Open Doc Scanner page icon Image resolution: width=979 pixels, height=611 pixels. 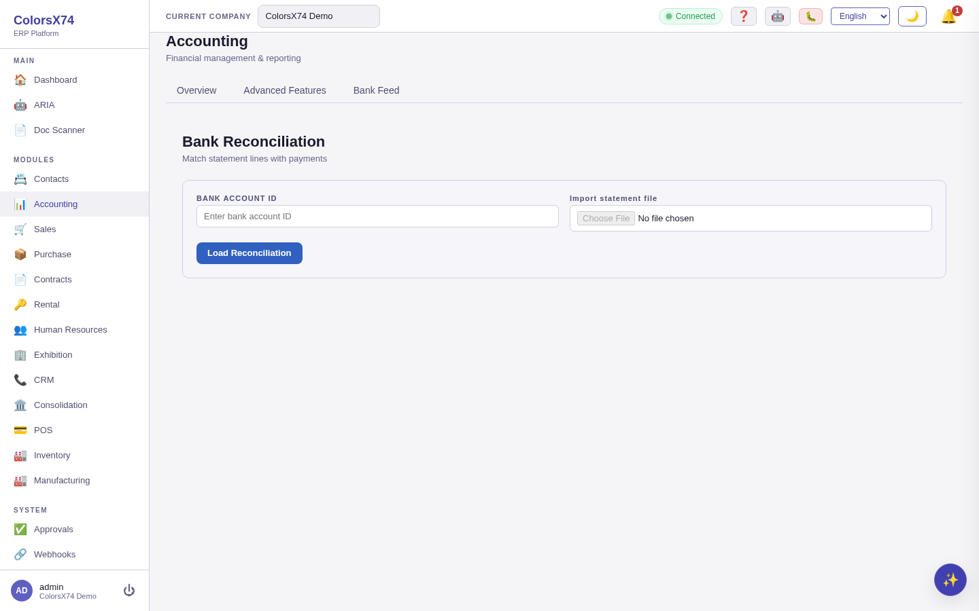point(20,130)
